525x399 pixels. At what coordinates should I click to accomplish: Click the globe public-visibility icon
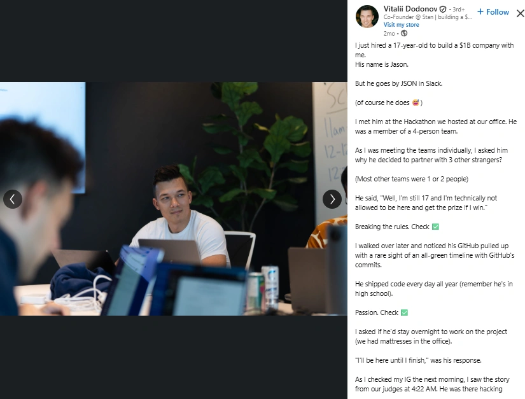[x=404, y=33]
